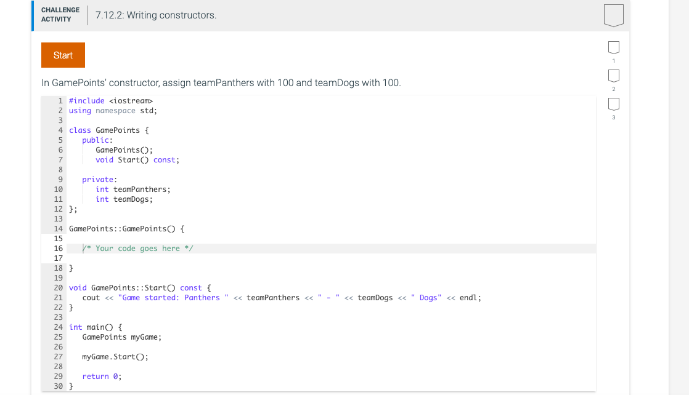Viewport: 689px width, 395px height.
Task: Click the numeral 2 under the second badge
Action: (613, 89)
